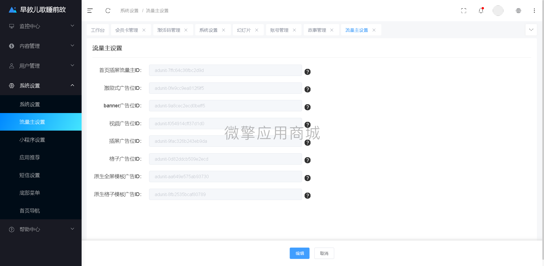Click help icon for 插屏广告位ID
Image resolution: width=544 pixels, height=266 pixels.
pos(307,142)
